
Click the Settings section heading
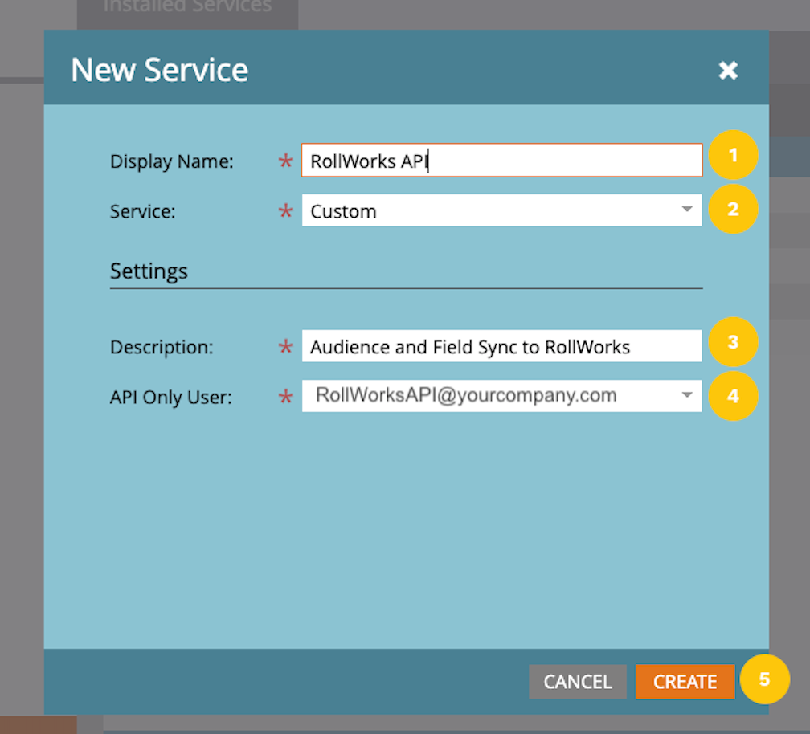click(149, 271)
